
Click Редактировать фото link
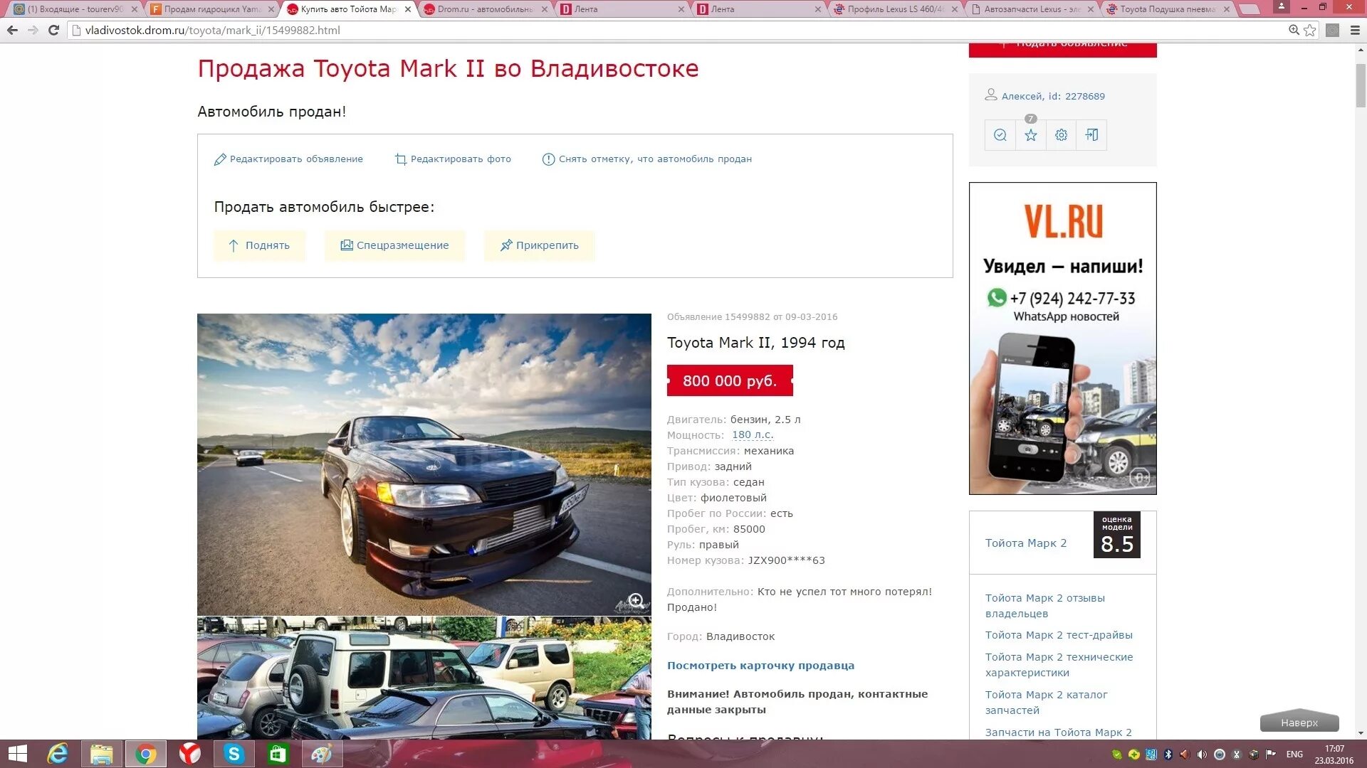[x=453, y=159]
